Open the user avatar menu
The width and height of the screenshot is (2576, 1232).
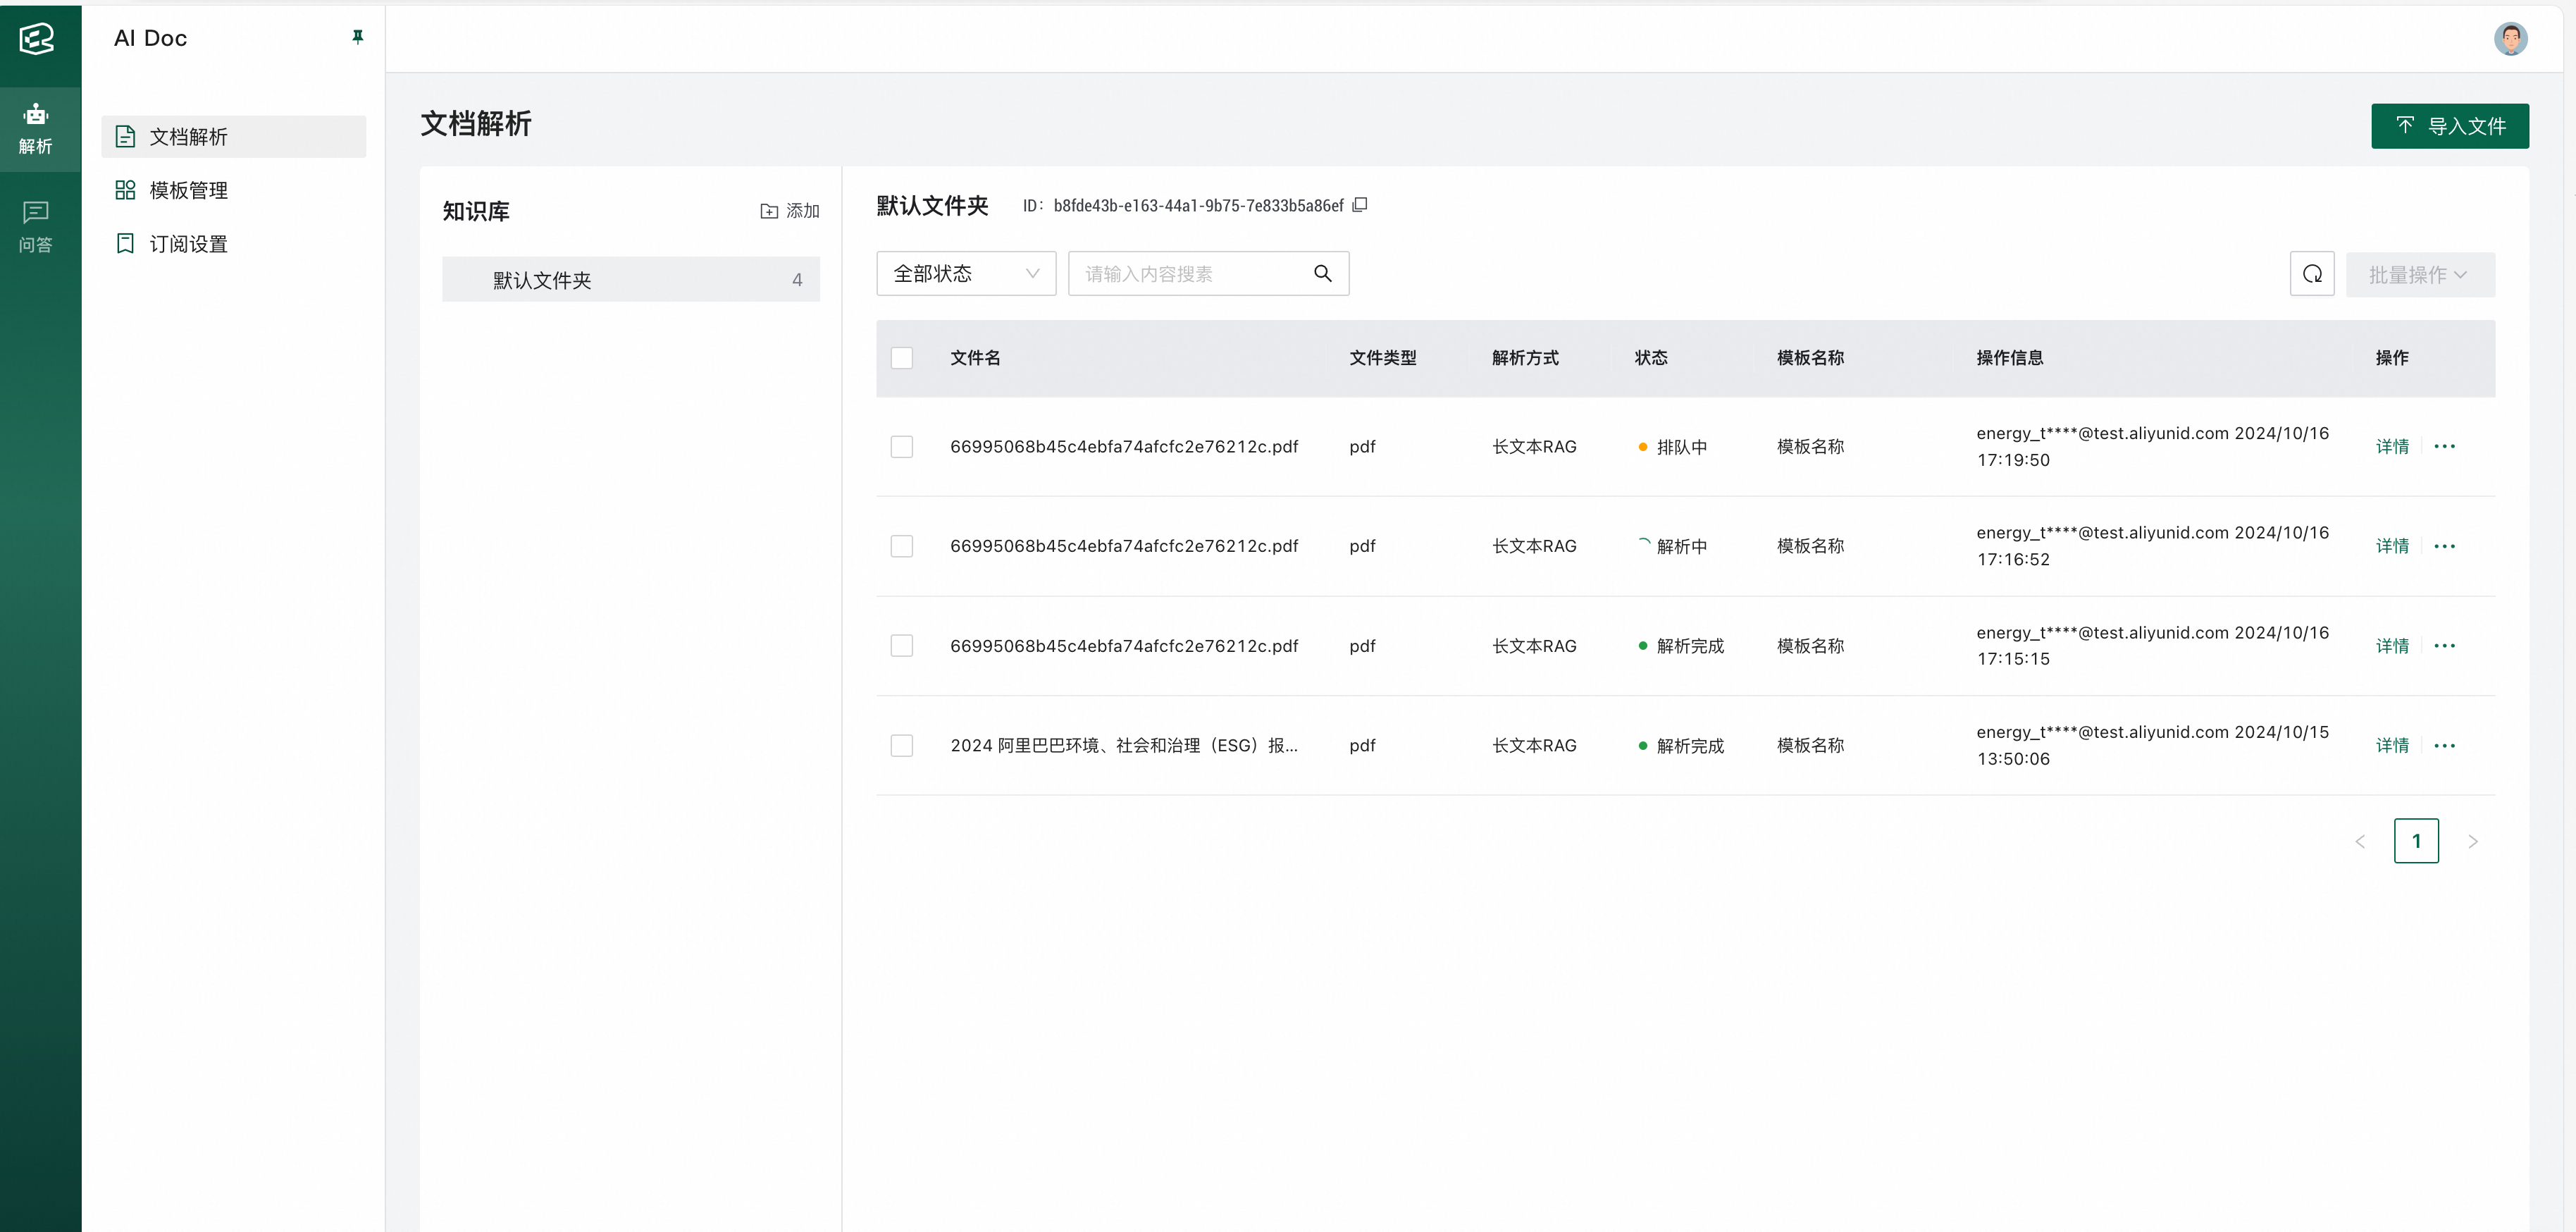pos(2510,39)
